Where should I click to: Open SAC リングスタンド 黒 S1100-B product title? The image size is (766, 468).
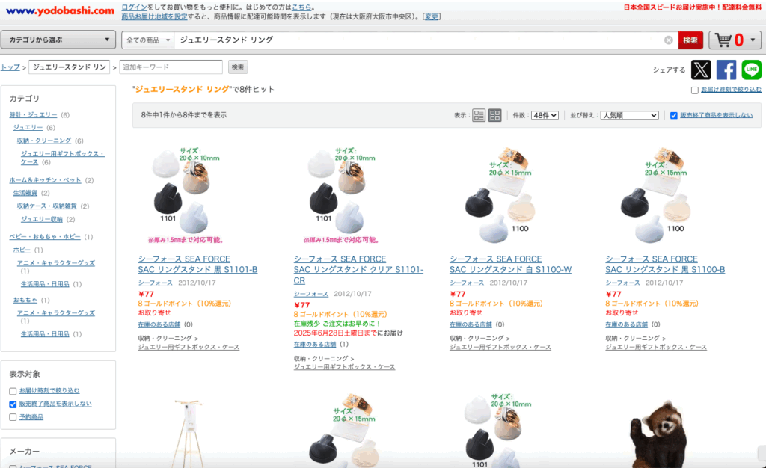point(665,265)
